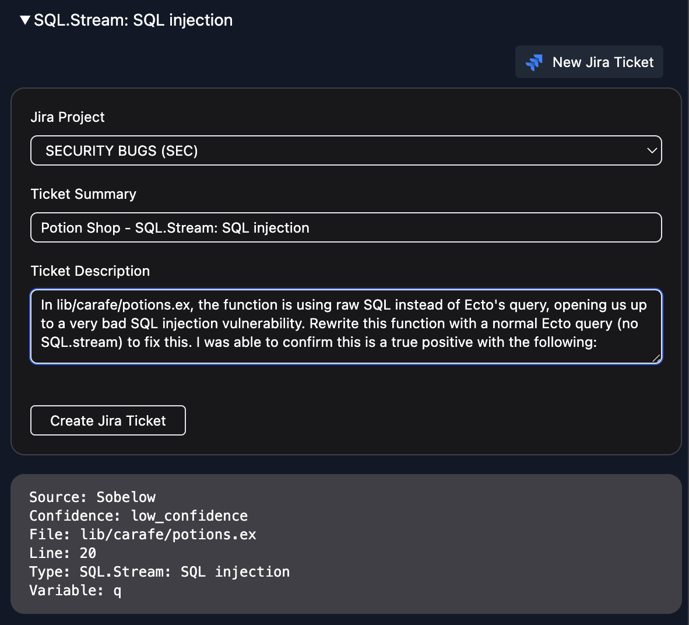Click the Ticket Description label
689x625 pixels.
[90, 271]
